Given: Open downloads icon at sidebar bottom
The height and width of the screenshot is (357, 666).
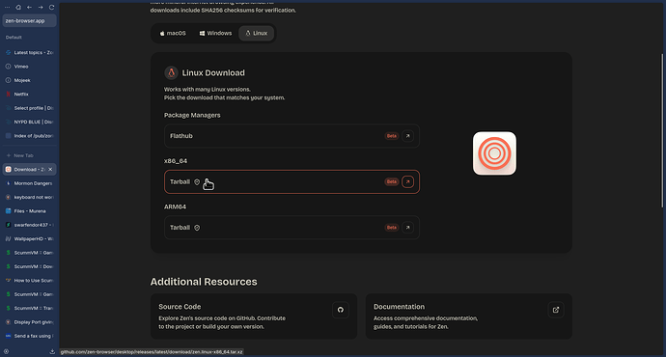Looking at the screenshot, I should [x=52, y=351].
